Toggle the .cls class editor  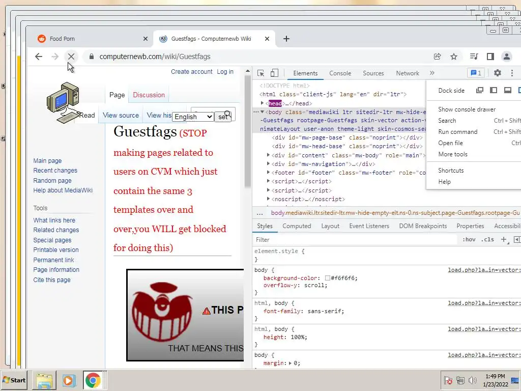[487, 239]
